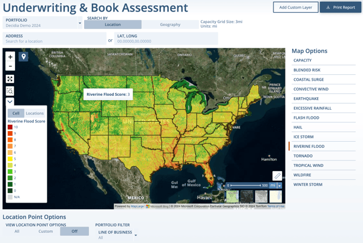Click the Print Report button
Screen dimensions: 363x243
pyautogui.click(x=340, y=7)
